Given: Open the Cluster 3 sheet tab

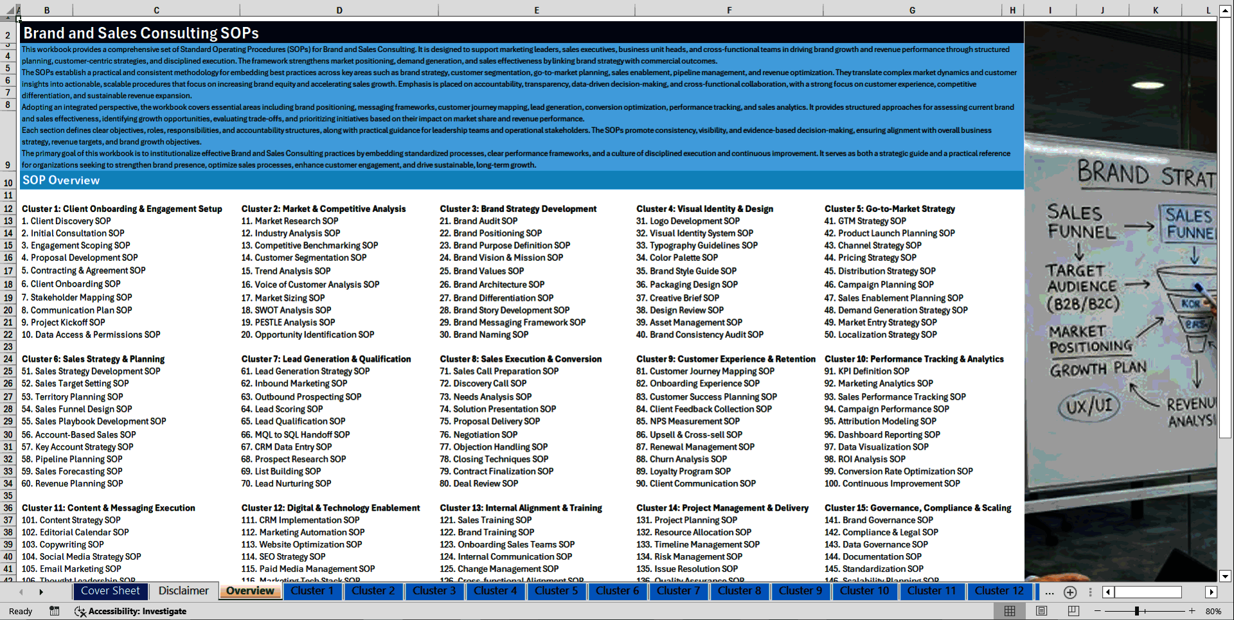Looking at the screenshot, I should click(434, 591).
